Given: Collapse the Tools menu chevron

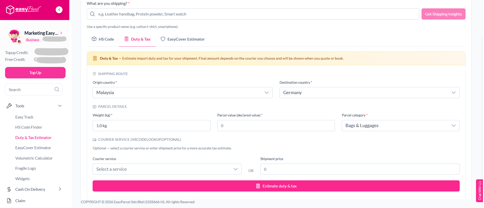Looking at the screenshot, I should point(60,106).
